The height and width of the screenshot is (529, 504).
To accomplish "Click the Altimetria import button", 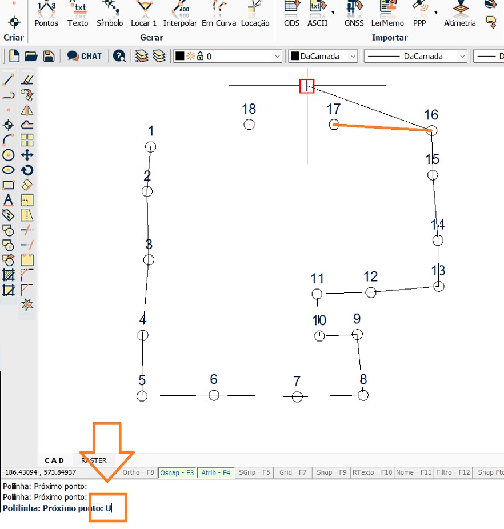I will pos(460,14).
